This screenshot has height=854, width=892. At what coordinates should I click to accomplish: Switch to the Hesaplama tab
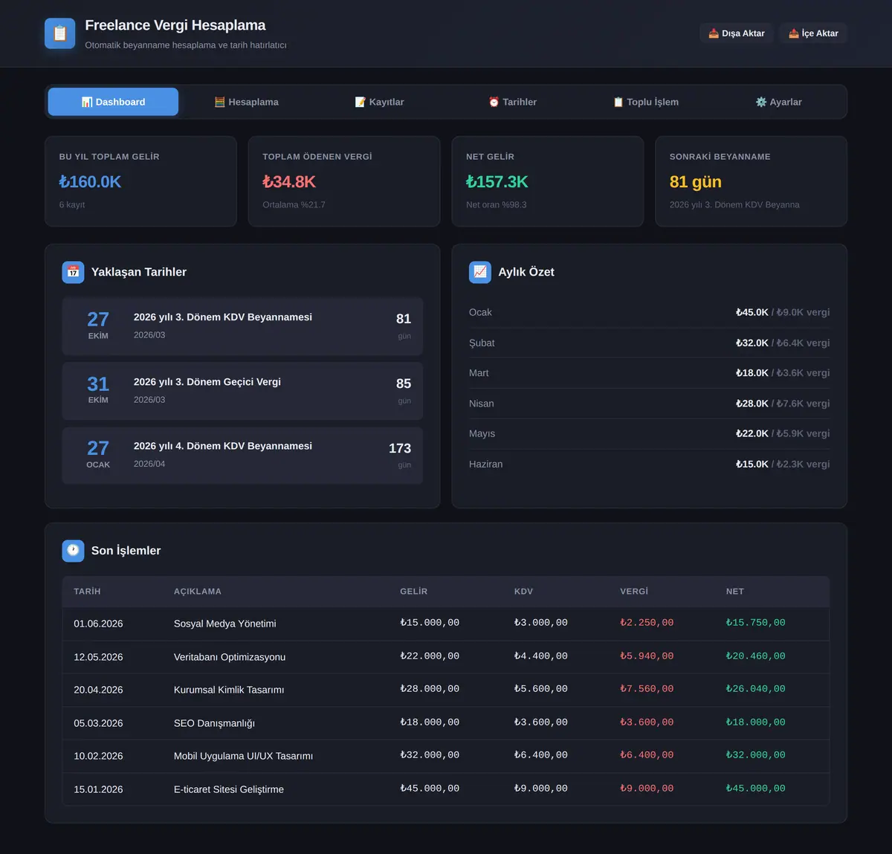point(246,102)
